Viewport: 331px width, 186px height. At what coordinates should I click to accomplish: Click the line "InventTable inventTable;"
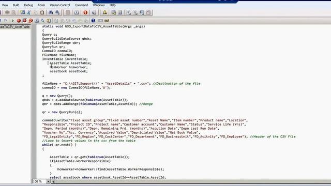tap(65, 59)
